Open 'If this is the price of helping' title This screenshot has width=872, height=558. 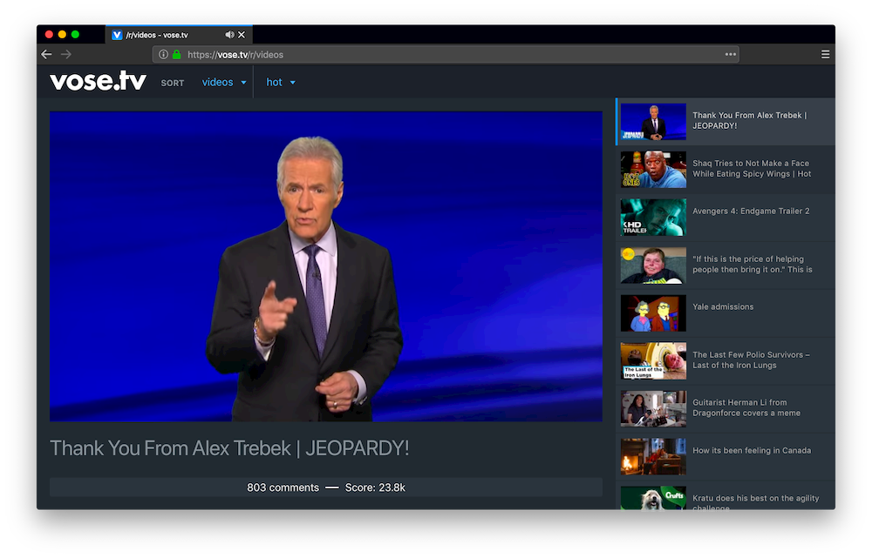(x=753, y=265)
